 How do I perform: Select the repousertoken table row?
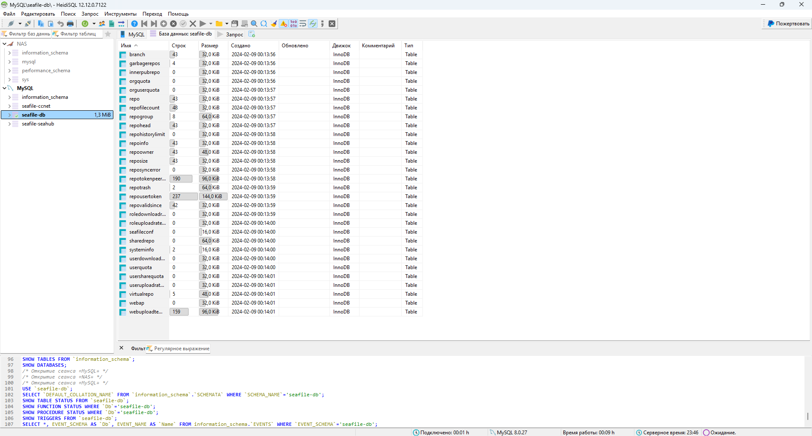(x=145, y=196)
